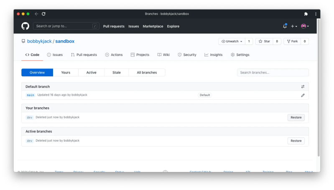The height and width of the screenshot is (190, 334).
Task: Show Stale branches filter
Action: pos(117,72)
